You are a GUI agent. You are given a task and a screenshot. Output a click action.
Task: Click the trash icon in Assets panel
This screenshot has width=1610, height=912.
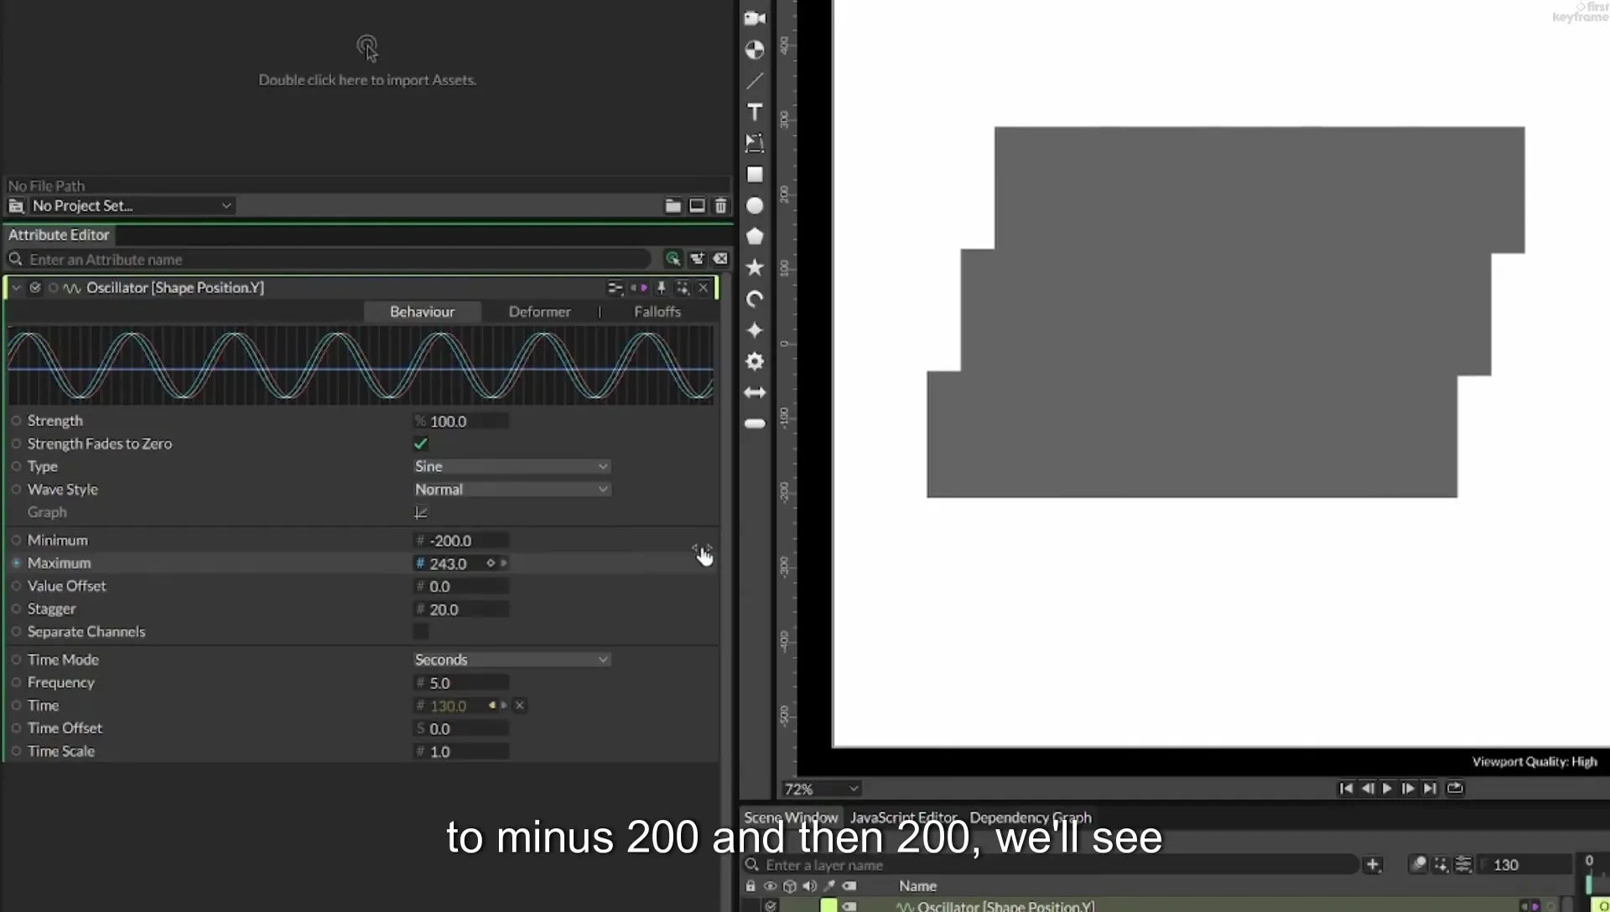[720, 205]
